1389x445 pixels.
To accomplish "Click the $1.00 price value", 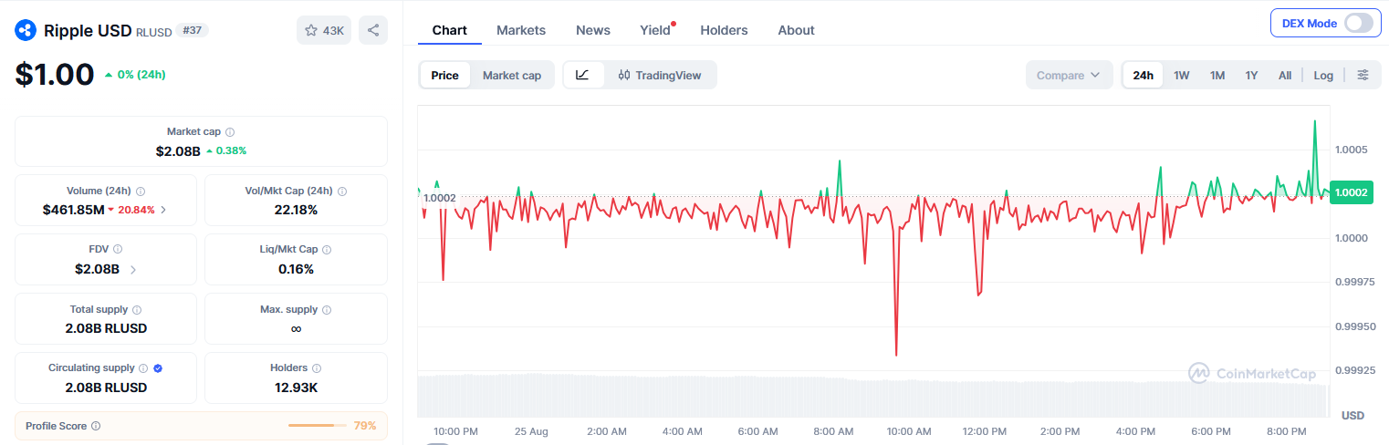I will [55, 74].
